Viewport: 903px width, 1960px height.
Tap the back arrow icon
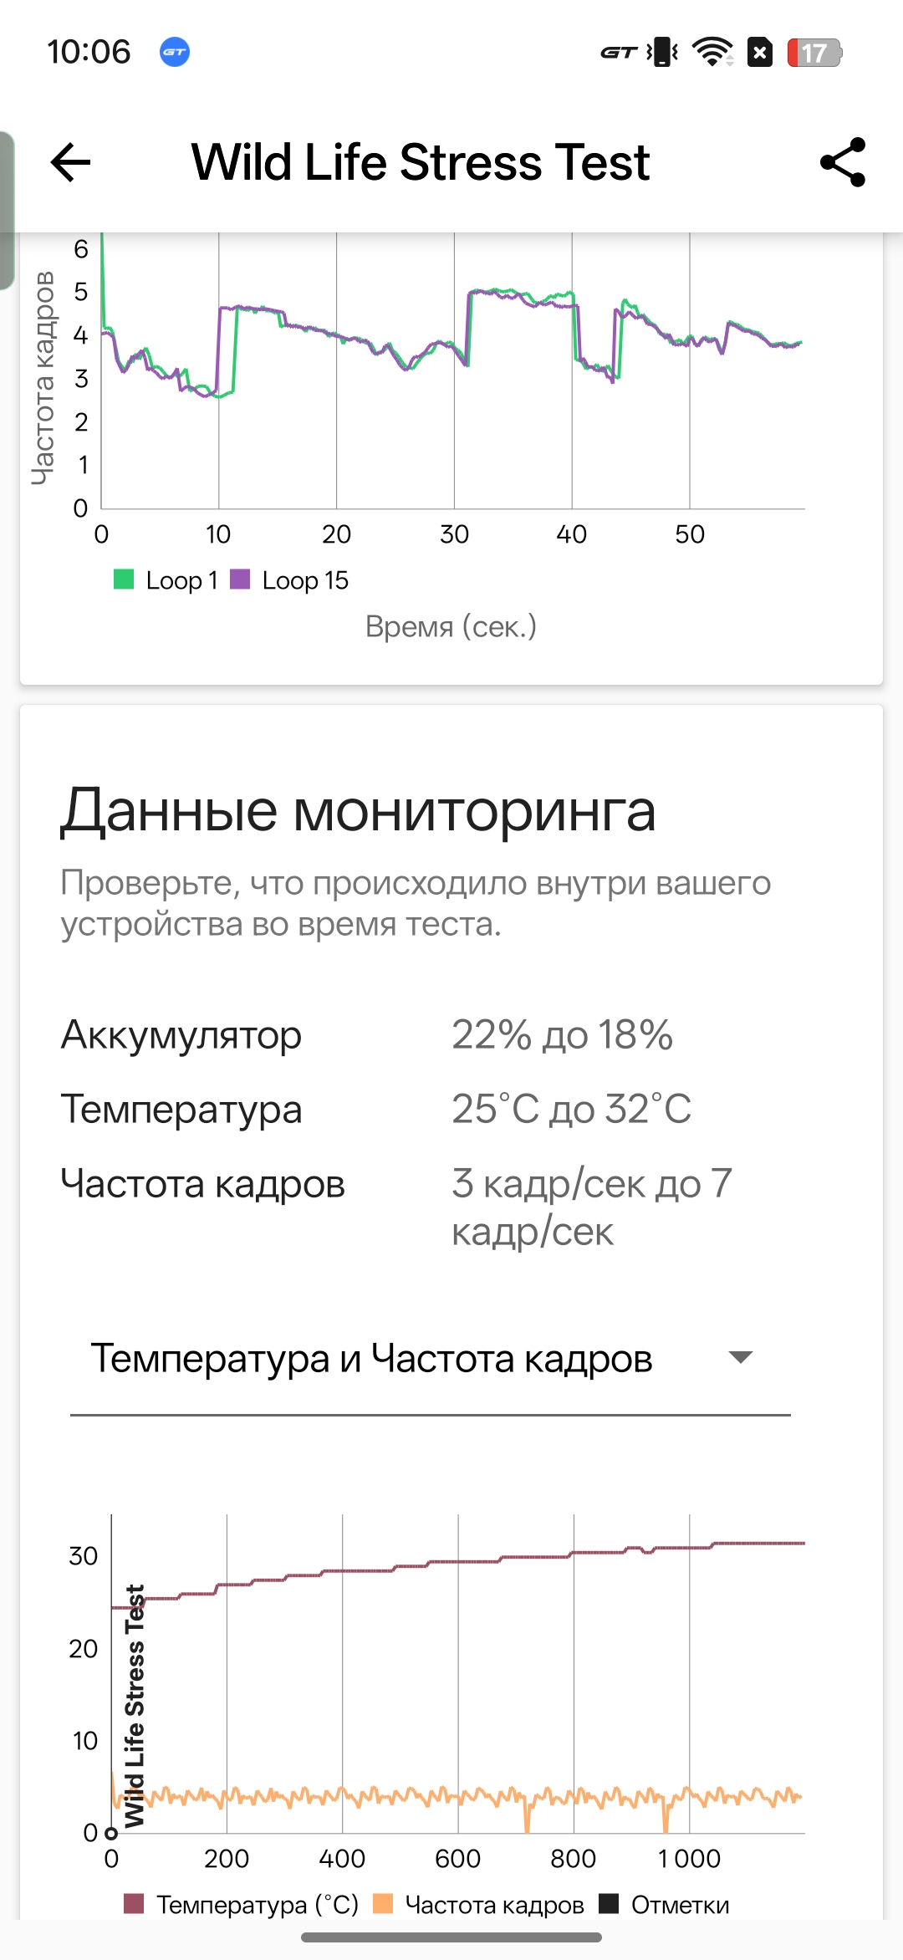pyautogui.click(x=70, y=162)
